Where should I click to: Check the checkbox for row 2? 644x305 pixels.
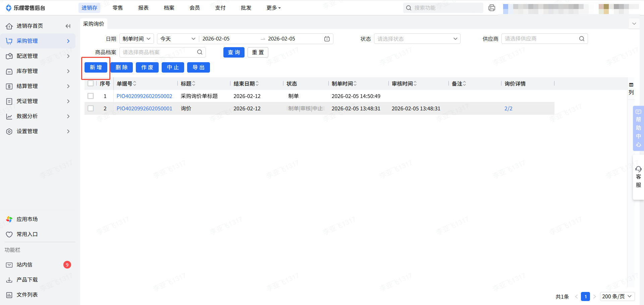91,108
